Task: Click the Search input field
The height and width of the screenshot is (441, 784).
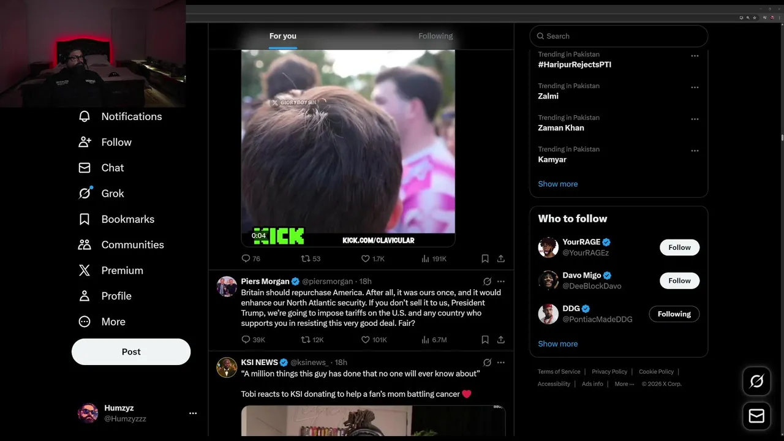Action: tap(619, 36)
